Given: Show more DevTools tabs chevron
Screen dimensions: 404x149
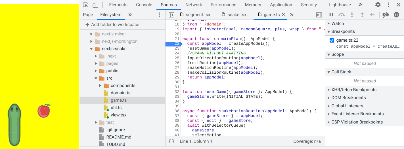Looking at the screenshot, I should click(360, 5).
